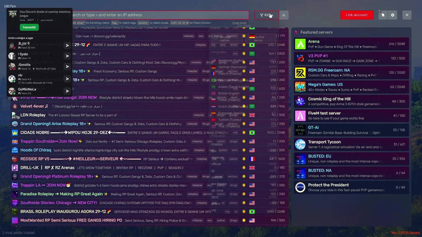Select the DRILL-UK server icon
Viewport: 422px width, 237px height.
pos(15,168)
